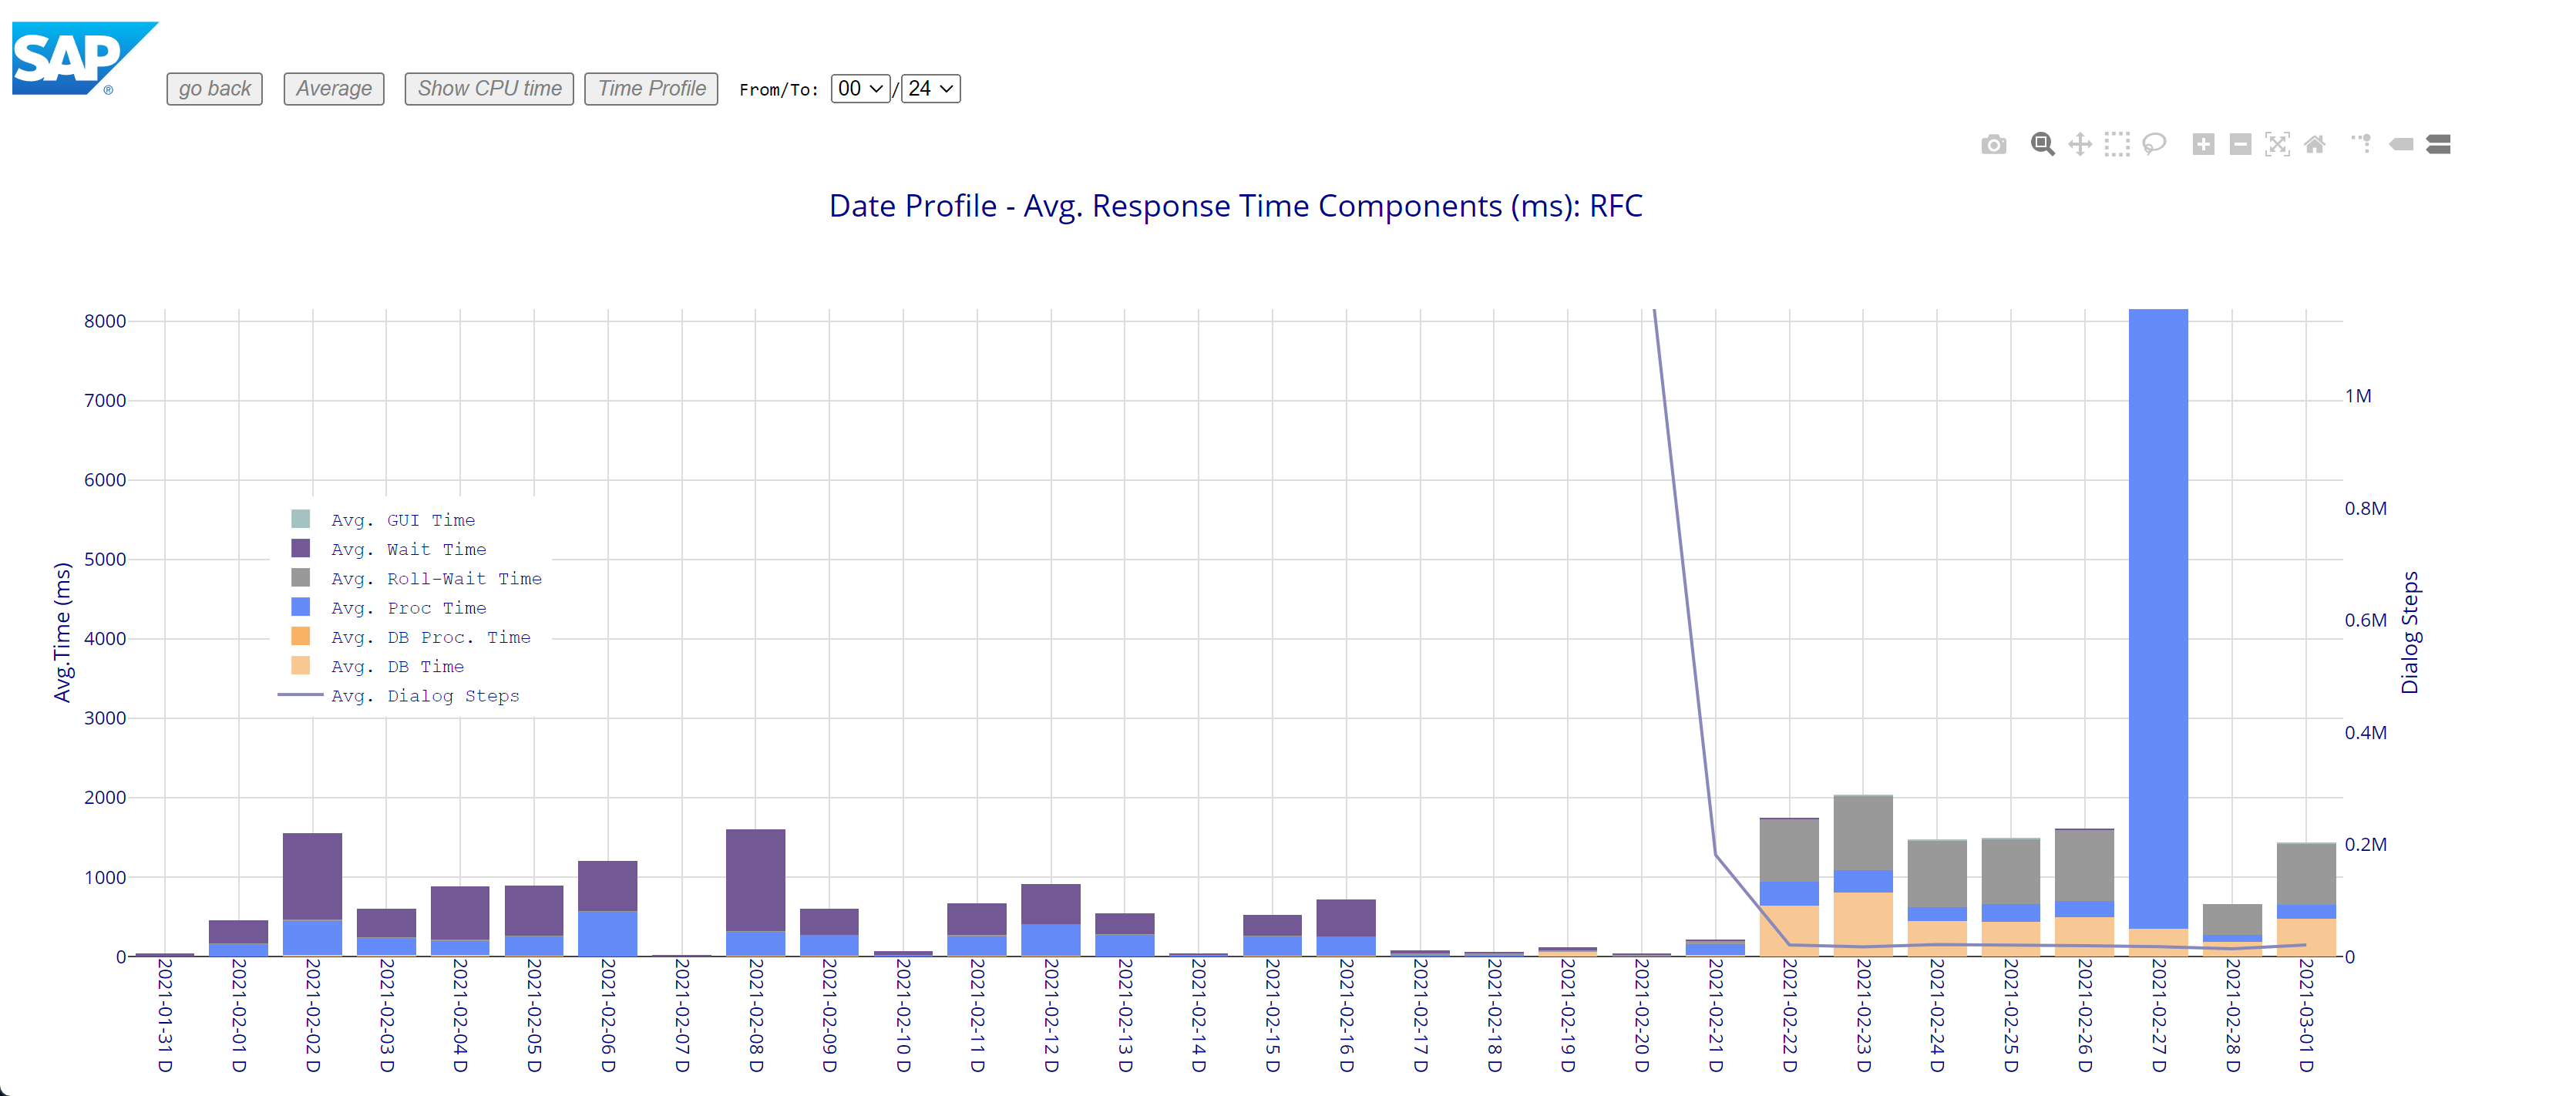2576x1096 pixels.
Task: Click the bar for 2021-02-23
Action: 1863,875
